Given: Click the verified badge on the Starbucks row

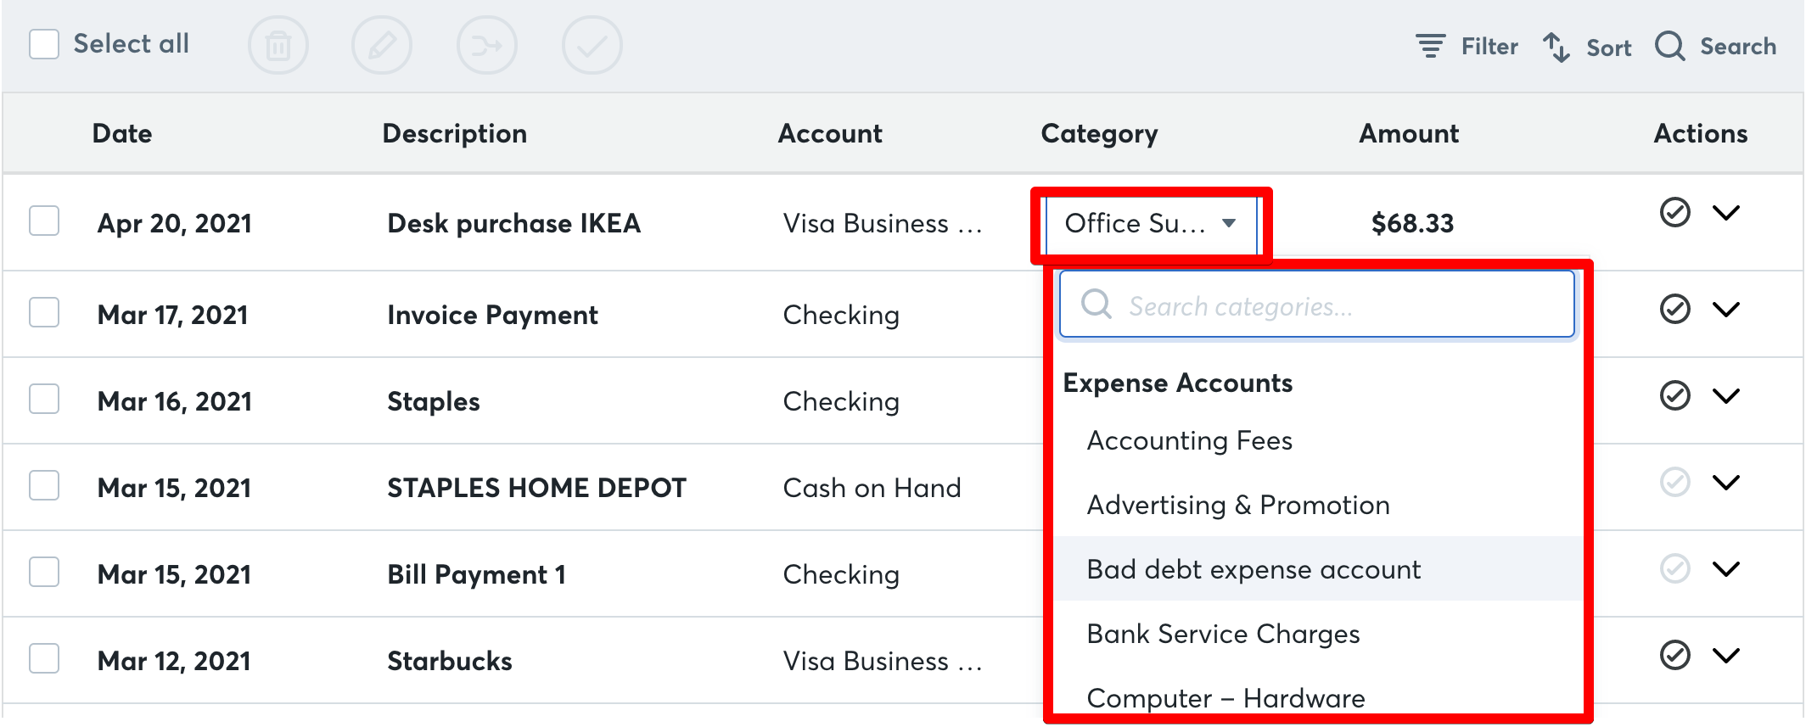Looking at the screenshot, I should coord(1674,655).
